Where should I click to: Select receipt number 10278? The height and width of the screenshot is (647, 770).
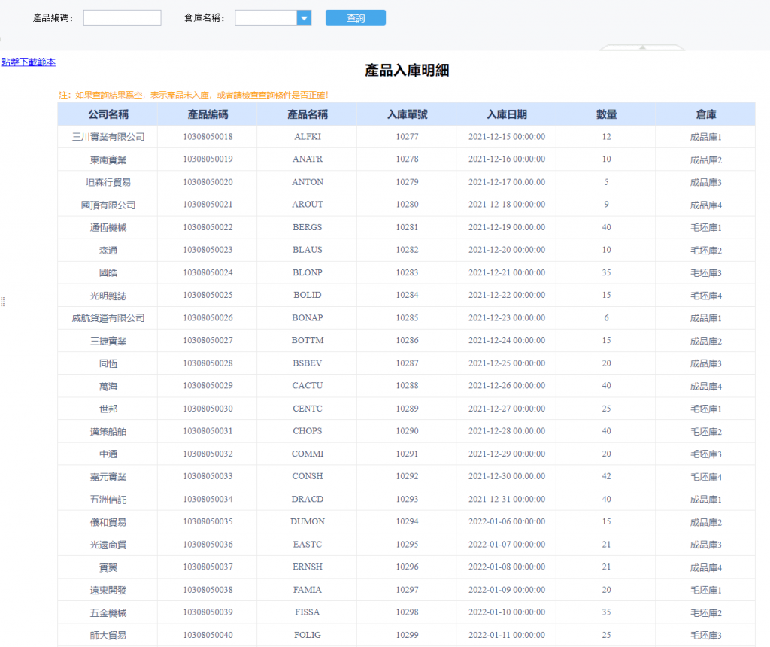(407, 159)
